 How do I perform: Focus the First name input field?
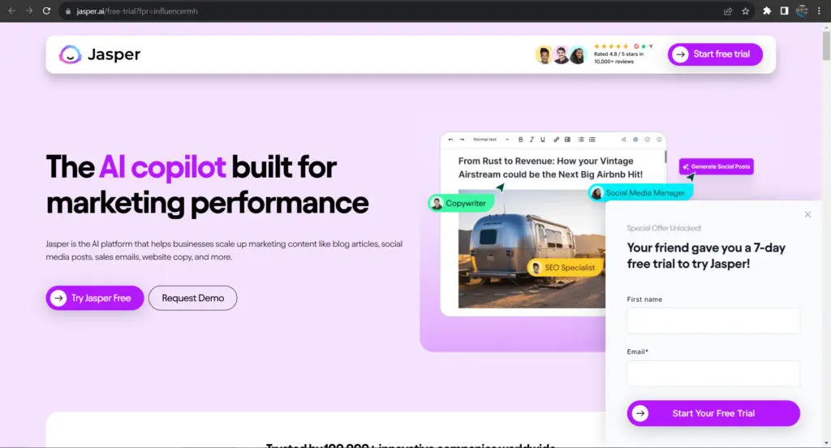713,321
